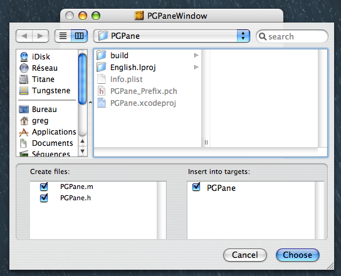The image size is (341, 276).
Task: Uncheck PGPane.h in Create files
Action: click(x=44, y=198)
